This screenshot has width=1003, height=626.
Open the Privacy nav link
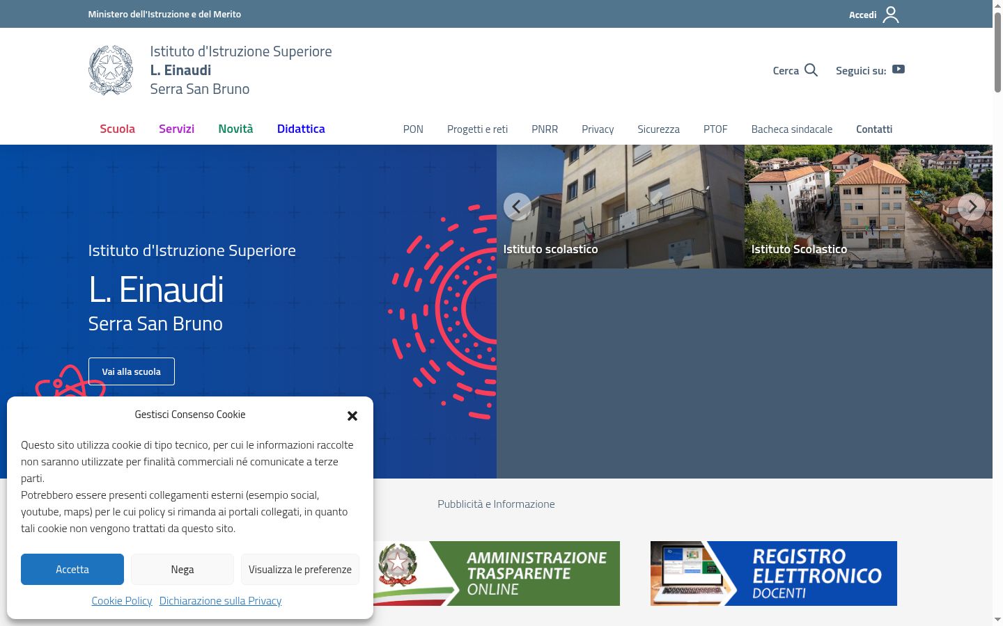pos(598,129)
